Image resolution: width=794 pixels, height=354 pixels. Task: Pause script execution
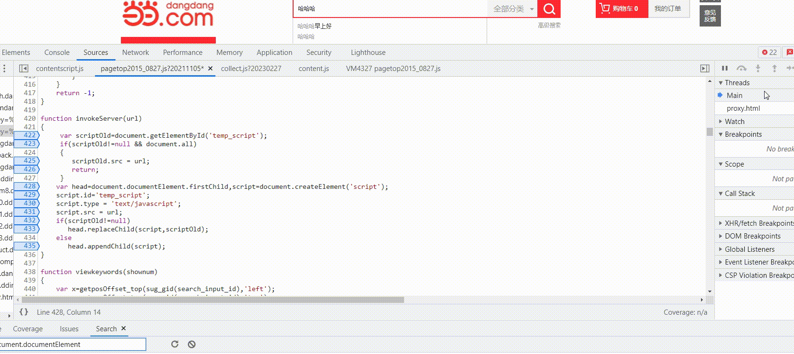tap(725, 69)
